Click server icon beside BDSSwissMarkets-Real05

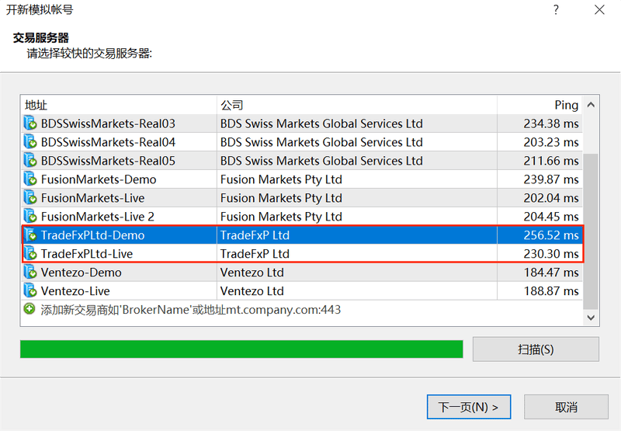[30, 161]
